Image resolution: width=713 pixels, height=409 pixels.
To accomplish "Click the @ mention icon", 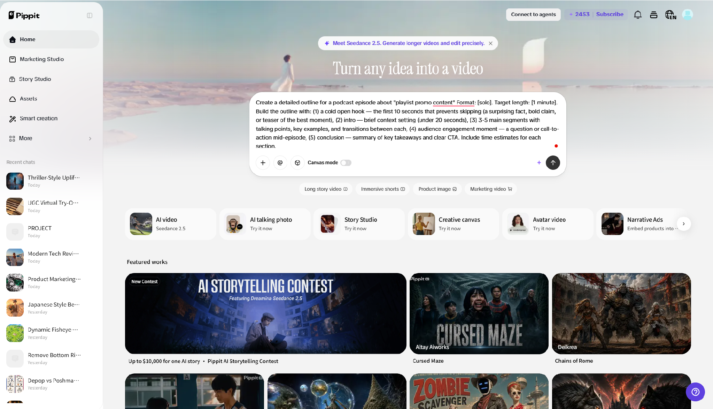I will click(280, 163).
